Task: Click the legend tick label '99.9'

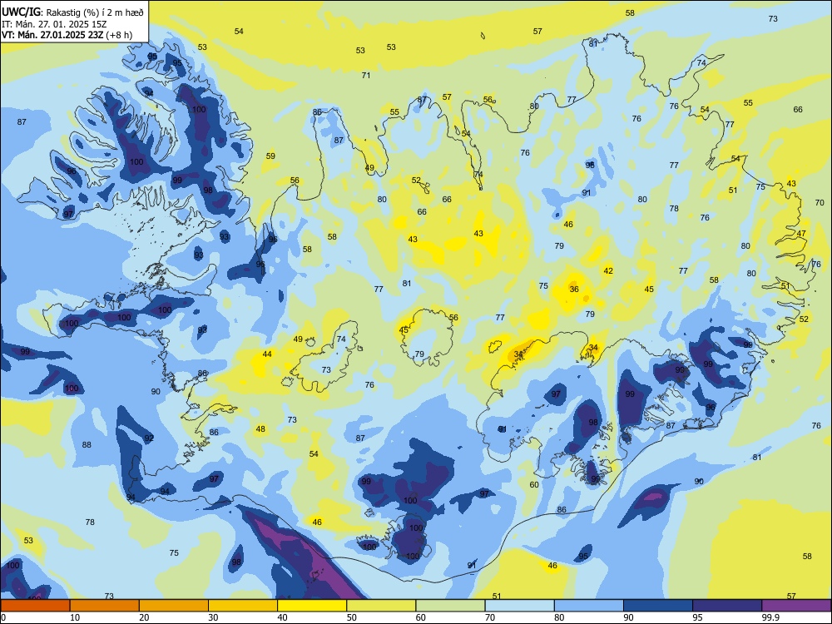Action: coord(770,617)
